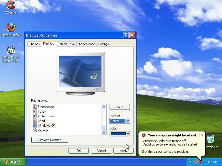Screen dimensions: 222x166
Task: Click the Stonehenge wallpaper file icon
Action: click(x=35, y=107)
